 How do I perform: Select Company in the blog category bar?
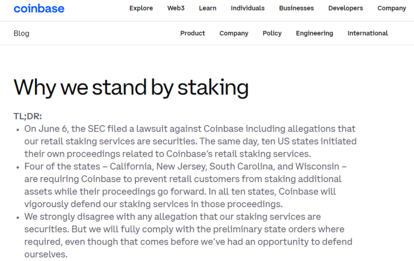[x=233, y=33]
